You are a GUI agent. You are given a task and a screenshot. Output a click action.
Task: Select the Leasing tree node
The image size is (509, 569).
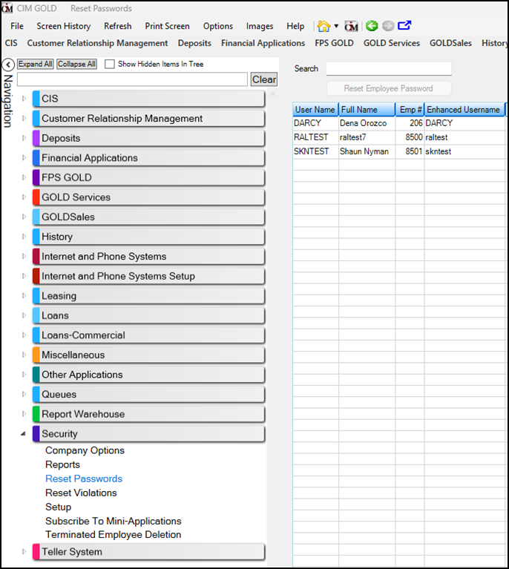tap(148, 296)
